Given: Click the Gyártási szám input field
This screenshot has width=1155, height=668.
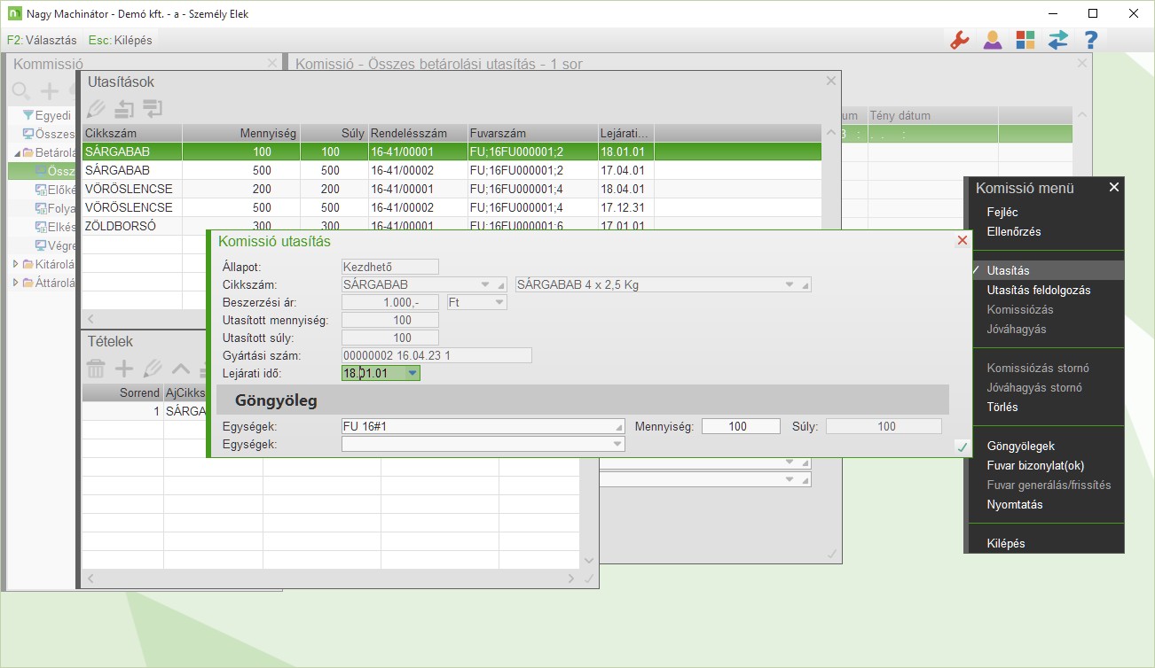Looking at the screenshot, I should (436, 355).
